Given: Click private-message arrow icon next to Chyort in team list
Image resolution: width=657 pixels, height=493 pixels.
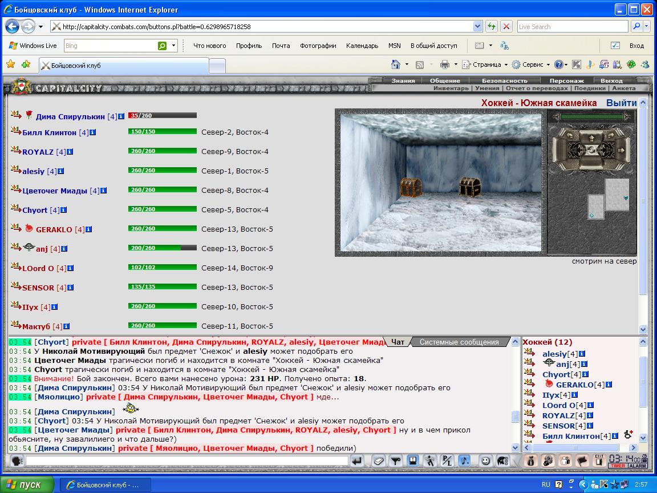Looking at the screenshot, I should [16, 208].
